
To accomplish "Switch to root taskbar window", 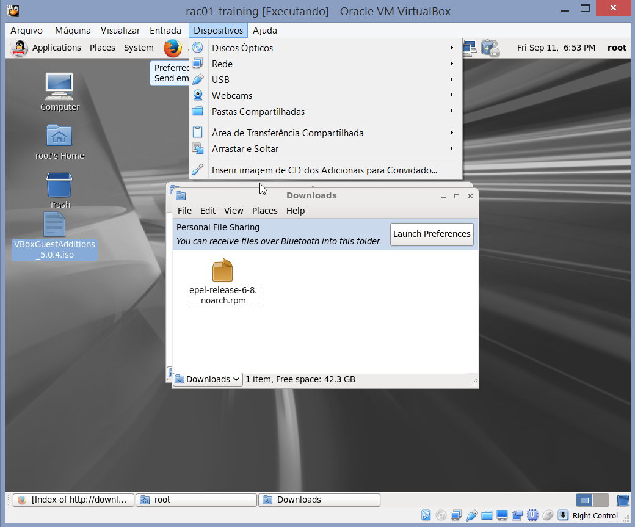I will 197,500.
